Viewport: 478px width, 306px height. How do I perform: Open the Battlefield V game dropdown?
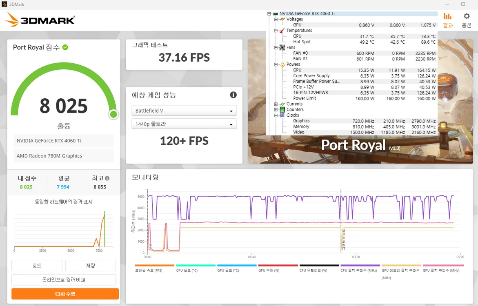pyautogui.click(x=184, y=111)
